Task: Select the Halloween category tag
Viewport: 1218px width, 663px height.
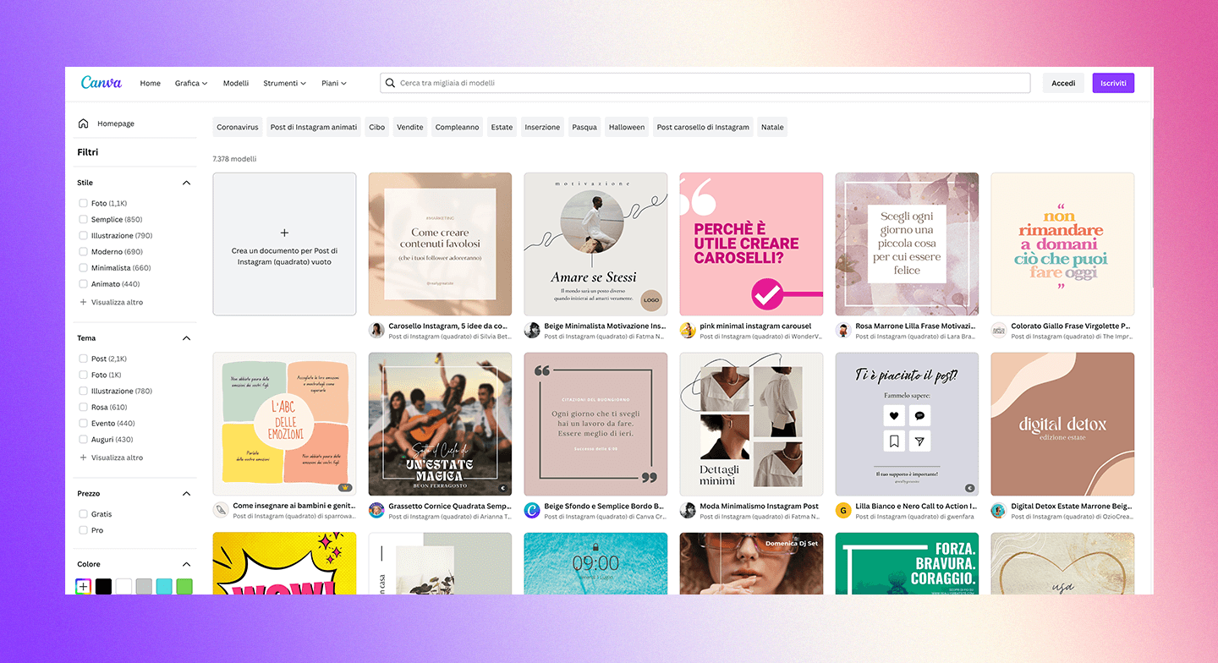Action: point(627,127)
